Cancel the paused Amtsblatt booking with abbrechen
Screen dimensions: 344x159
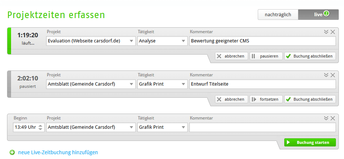232,99
